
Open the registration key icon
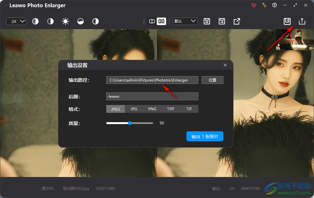tap(264, 5)
